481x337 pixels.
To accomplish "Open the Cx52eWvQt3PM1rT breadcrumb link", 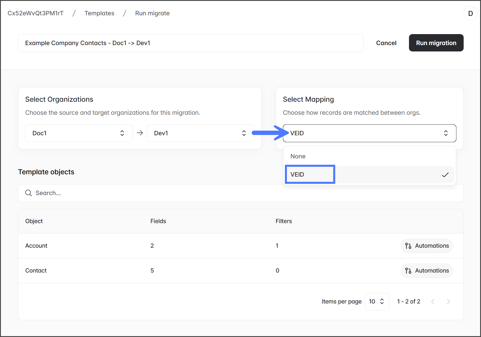I will pos(35,13).
